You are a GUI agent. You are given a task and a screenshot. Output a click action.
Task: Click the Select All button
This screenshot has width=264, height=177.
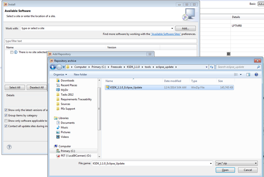click(x=15, y=87)
